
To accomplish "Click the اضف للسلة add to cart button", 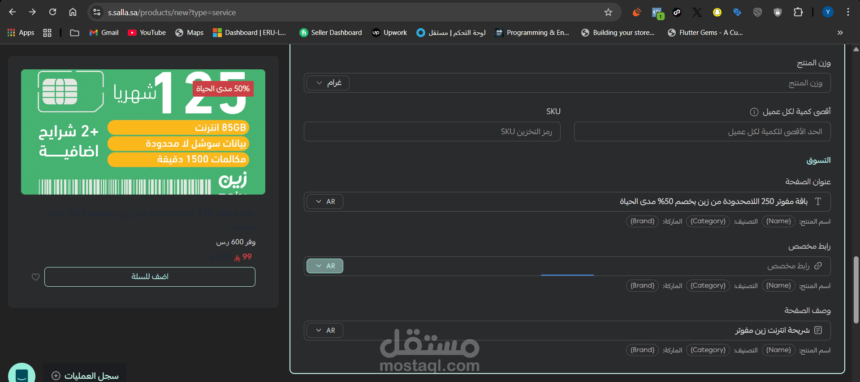I will click(x=150, y=277).
